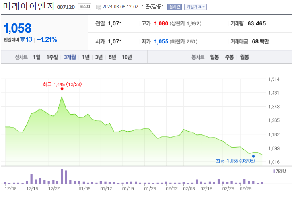Click the 1,016 price axis label
Screen dimensions: 292x200
coord(274,162)
